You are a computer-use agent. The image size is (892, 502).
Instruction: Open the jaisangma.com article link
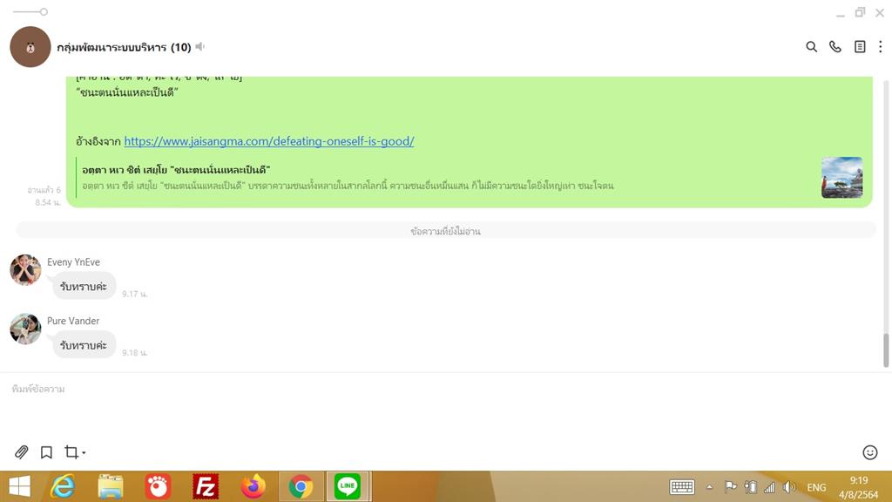tap(268, 141)
